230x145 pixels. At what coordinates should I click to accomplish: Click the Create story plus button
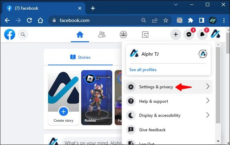63,112
